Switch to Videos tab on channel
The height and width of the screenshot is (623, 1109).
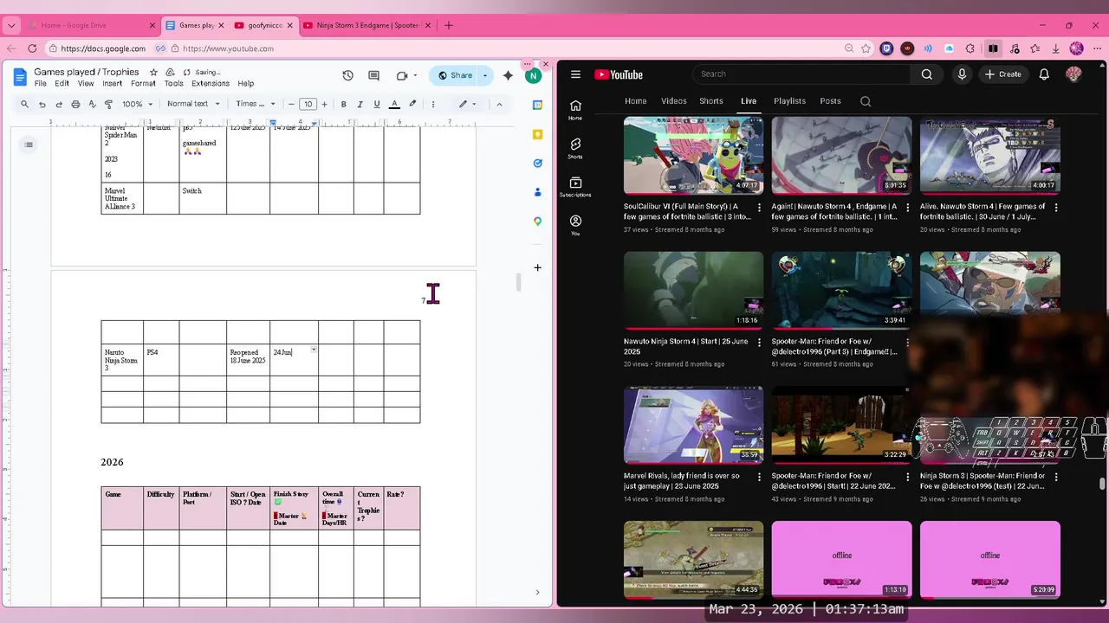tap(674, 101)
